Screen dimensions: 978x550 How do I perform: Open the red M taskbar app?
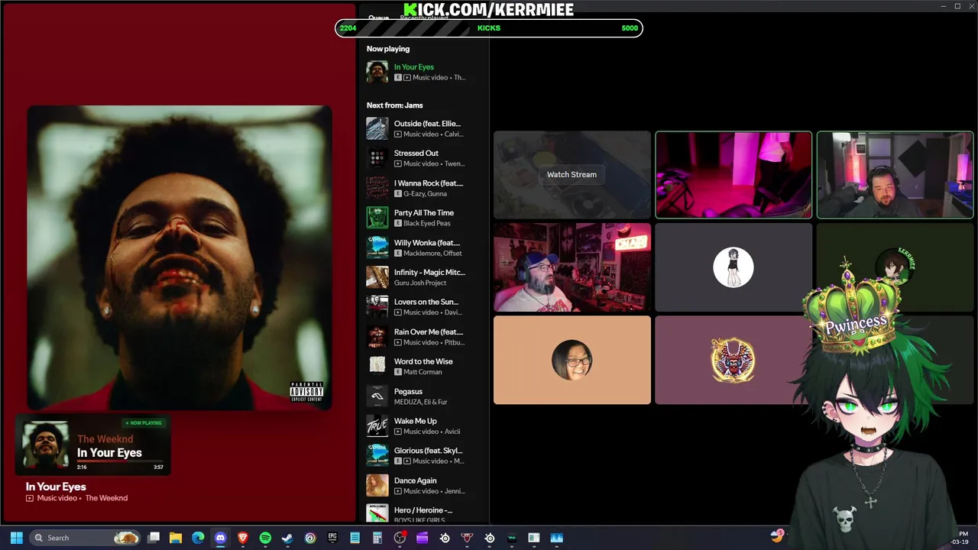pyautogui.click(x=467, y=538)
